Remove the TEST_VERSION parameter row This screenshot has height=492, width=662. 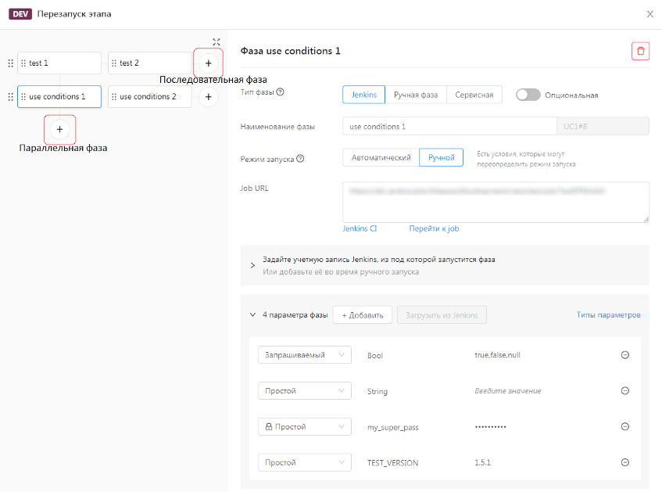625,462
